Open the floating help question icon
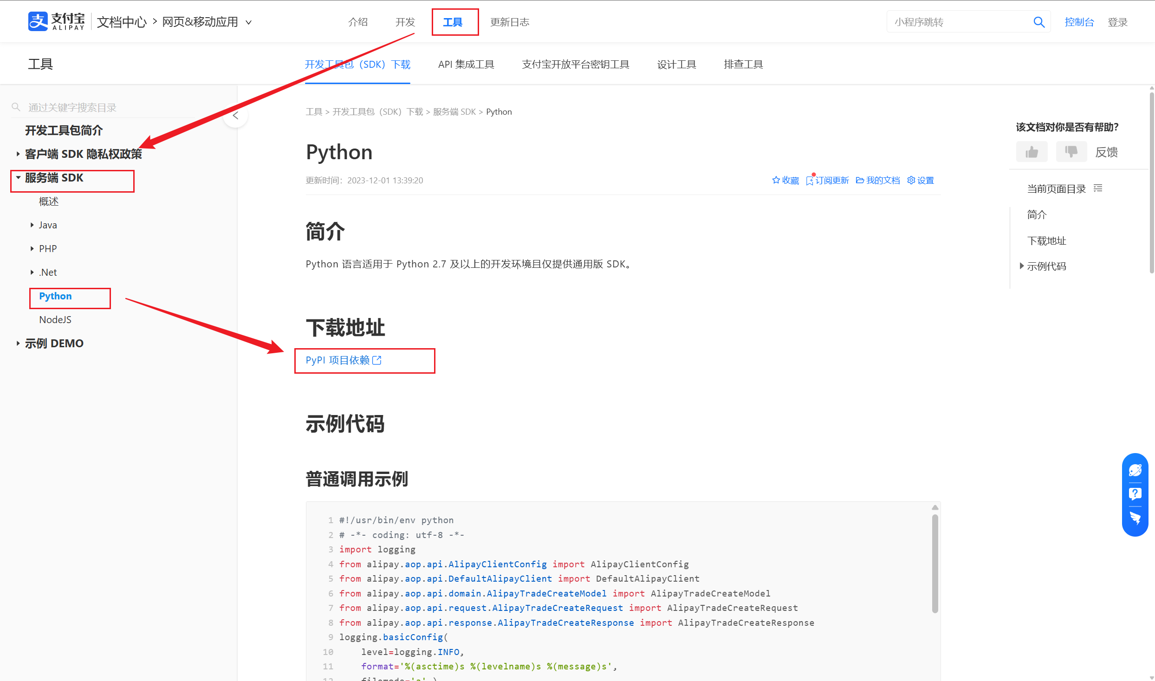 [x=1135, y=493]
